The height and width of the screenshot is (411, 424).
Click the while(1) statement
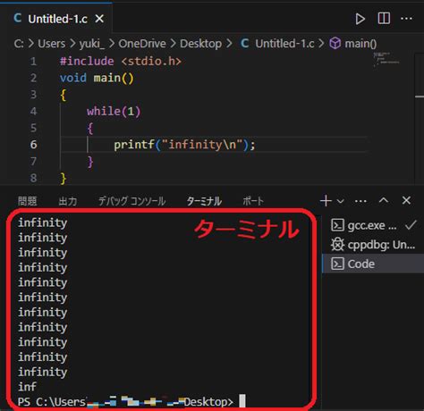point(114,112)
